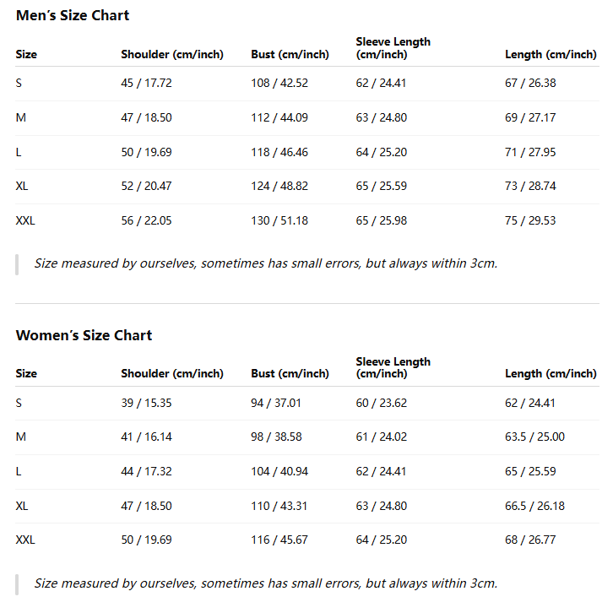Select the Women's Size column header
The image size is (613, 613).
tap(26, 373)
